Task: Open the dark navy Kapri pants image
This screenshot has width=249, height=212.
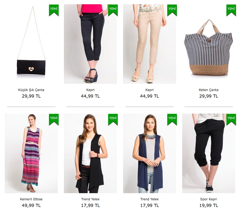Action: click(x=90, y=44)
